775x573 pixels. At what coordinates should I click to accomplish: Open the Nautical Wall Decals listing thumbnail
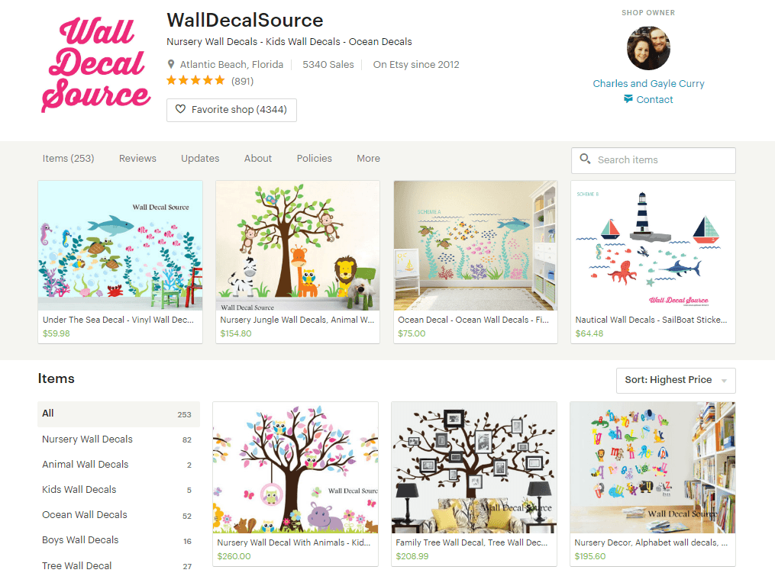click(653, 246)
